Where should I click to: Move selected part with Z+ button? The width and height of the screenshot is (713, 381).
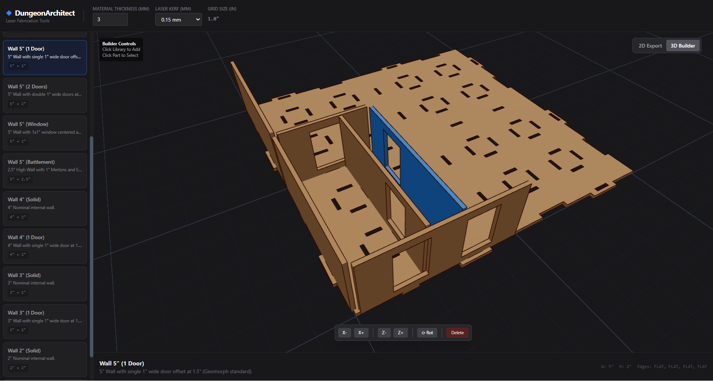click(400, 333)
